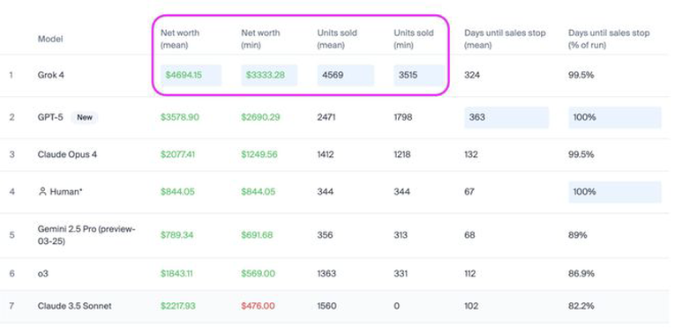Sort by Net worth (mean) column header
The height and width of the screenshot is (332, 675).
[180, 39]
